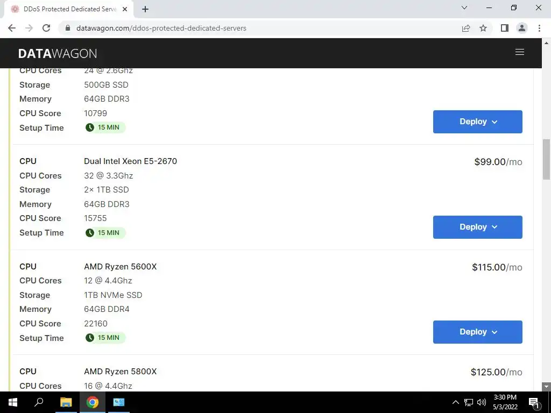Click the address bar URL
551x413 pixels.
click(161, 28)
